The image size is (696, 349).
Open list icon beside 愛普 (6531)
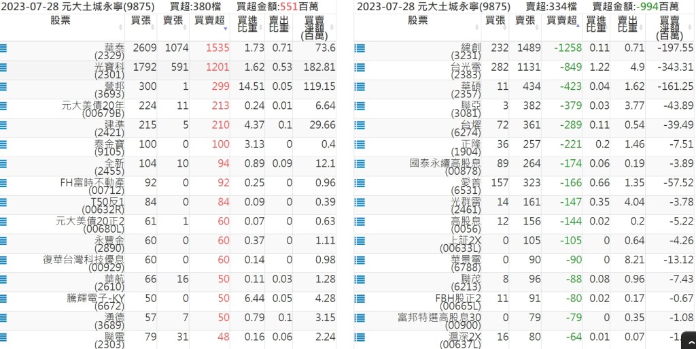point(360,183)
